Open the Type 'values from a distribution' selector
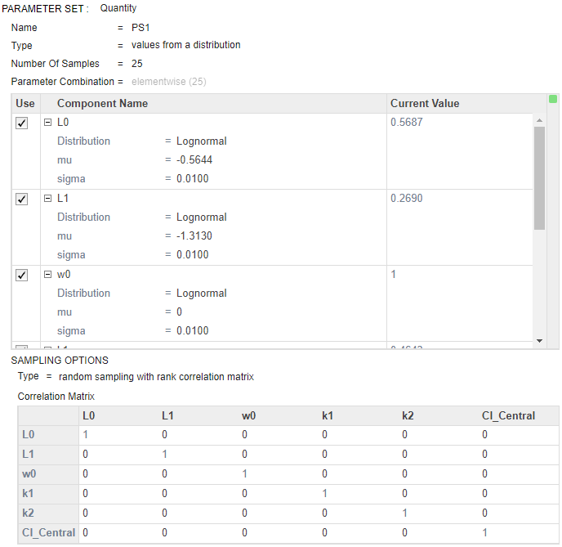562x547 pixels. click(x=185, y=46)
